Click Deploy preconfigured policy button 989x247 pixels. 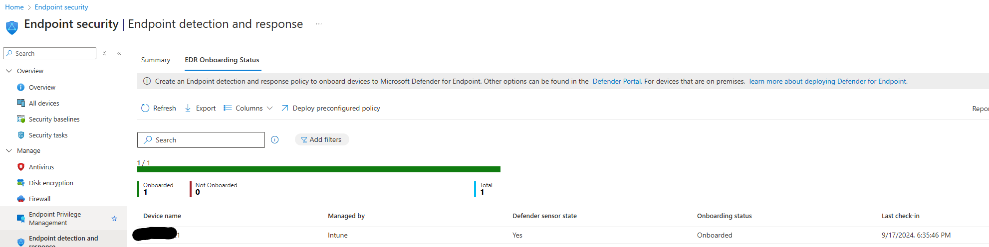(331, 108)
